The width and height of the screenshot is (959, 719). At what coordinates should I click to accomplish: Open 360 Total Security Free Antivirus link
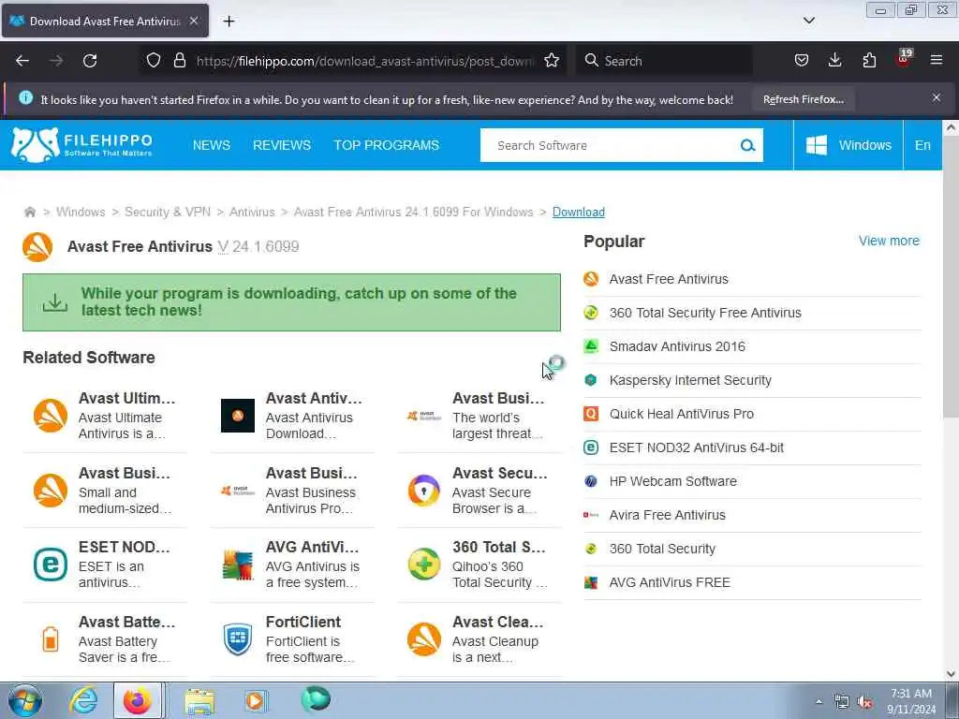[705, 313]
